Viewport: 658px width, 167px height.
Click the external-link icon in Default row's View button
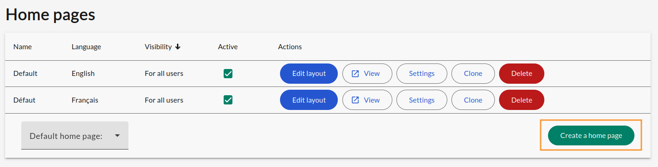(x=355, y=74)
